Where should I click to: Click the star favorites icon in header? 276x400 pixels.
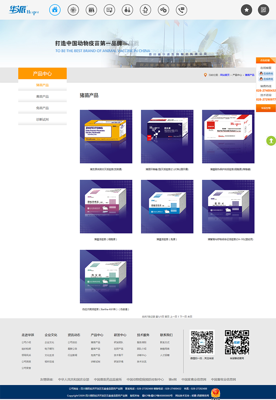(x=246, y=10)
